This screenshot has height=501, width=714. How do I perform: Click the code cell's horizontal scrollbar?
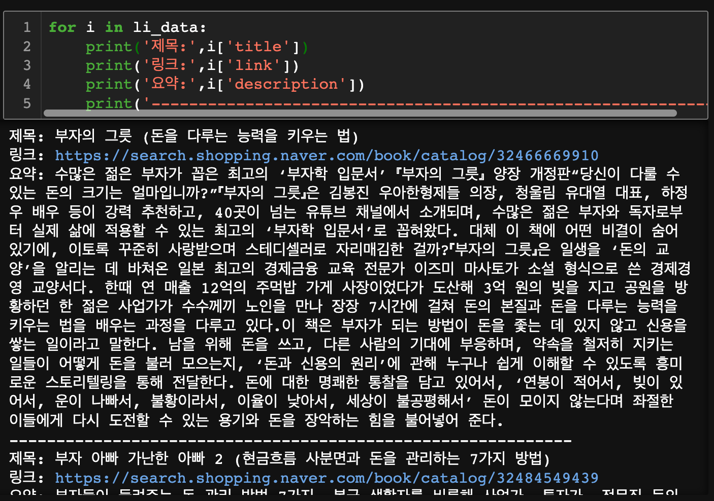pos(360,113)
